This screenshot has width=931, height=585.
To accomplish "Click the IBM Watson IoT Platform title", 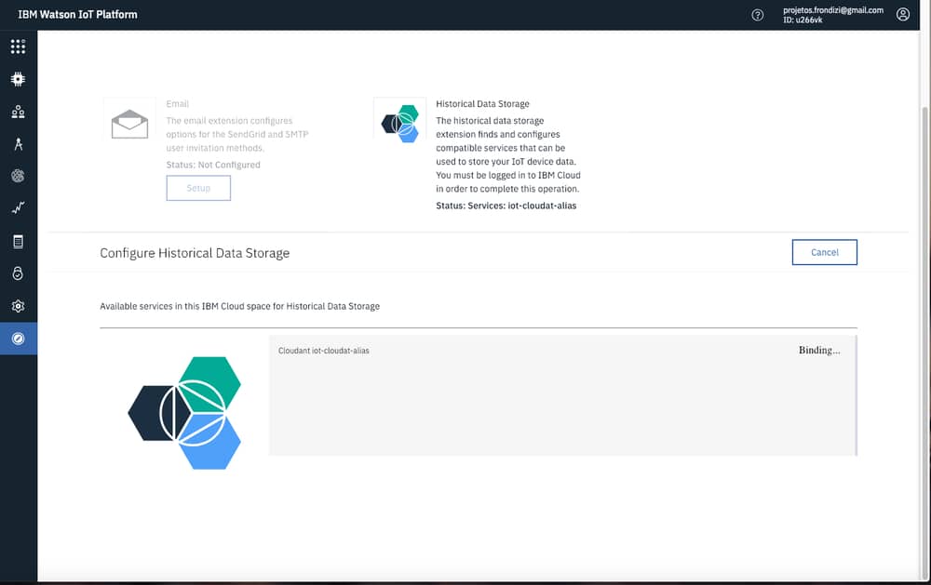I will click(77, 14).
